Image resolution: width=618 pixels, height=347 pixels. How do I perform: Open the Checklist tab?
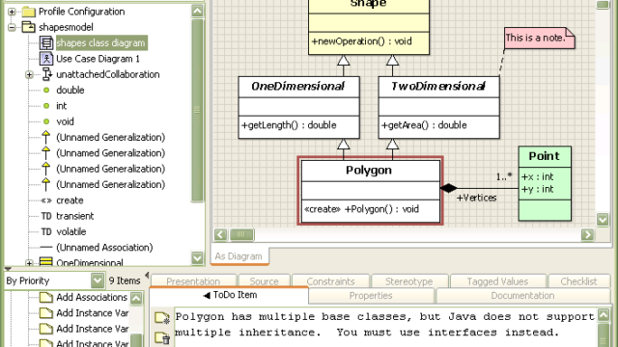pyautogui.click(x=578, y=281)
